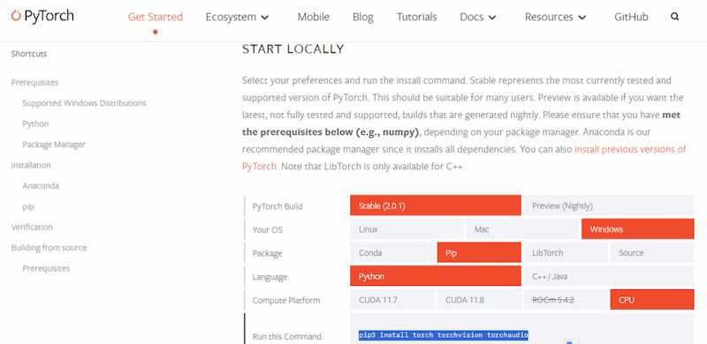
Task: Choose Linux as your OS
Action: (407, 228)
